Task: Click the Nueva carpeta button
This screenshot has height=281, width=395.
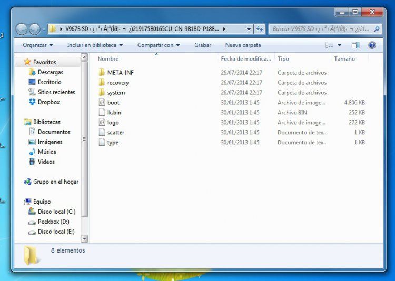Action: click(x=243, y=45)
